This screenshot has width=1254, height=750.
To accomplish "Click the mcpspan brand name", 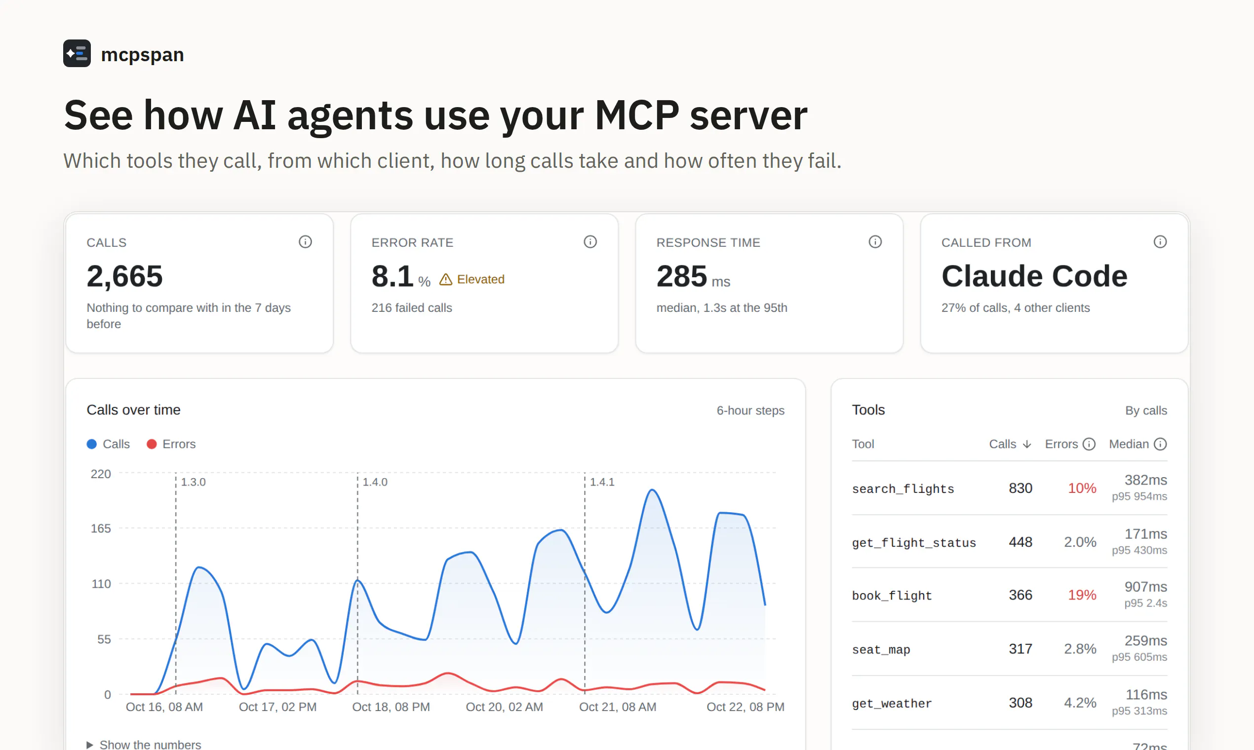I will pyautogui.click(x=142, y=55).
